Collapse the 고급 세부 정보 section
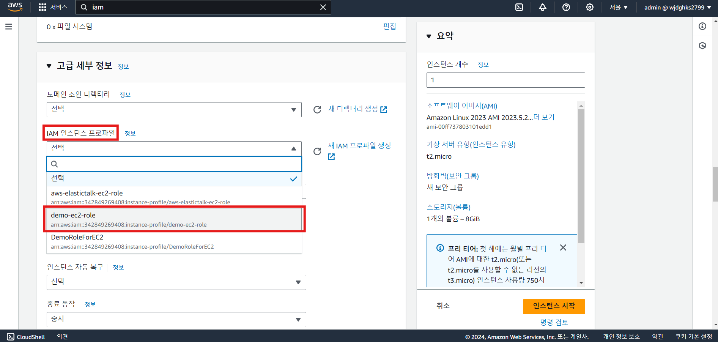The image size is (718, 342). pyautogui.click(x=49, y=66)
